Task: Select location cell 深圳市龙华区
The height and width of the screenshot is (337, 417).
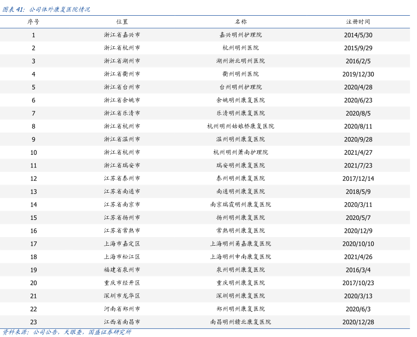Action: tap(122, 296)
